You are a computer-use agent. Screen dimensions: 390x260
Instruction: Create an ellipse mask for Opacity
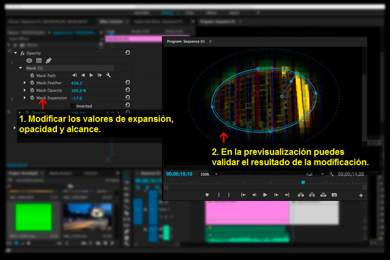coord(29,61)
